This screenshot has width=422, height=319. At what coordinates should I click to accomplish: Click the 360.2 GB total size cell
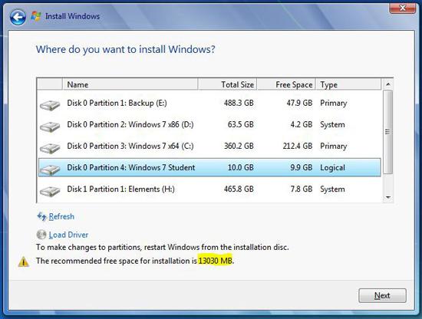[239, 146]
